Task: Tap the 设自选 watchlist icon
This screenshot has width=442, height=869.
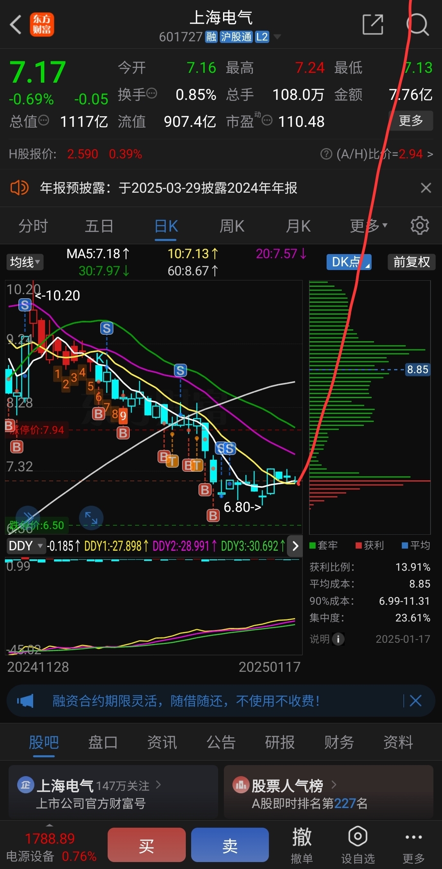Action: pyautogui.click(x=358, y=845)
